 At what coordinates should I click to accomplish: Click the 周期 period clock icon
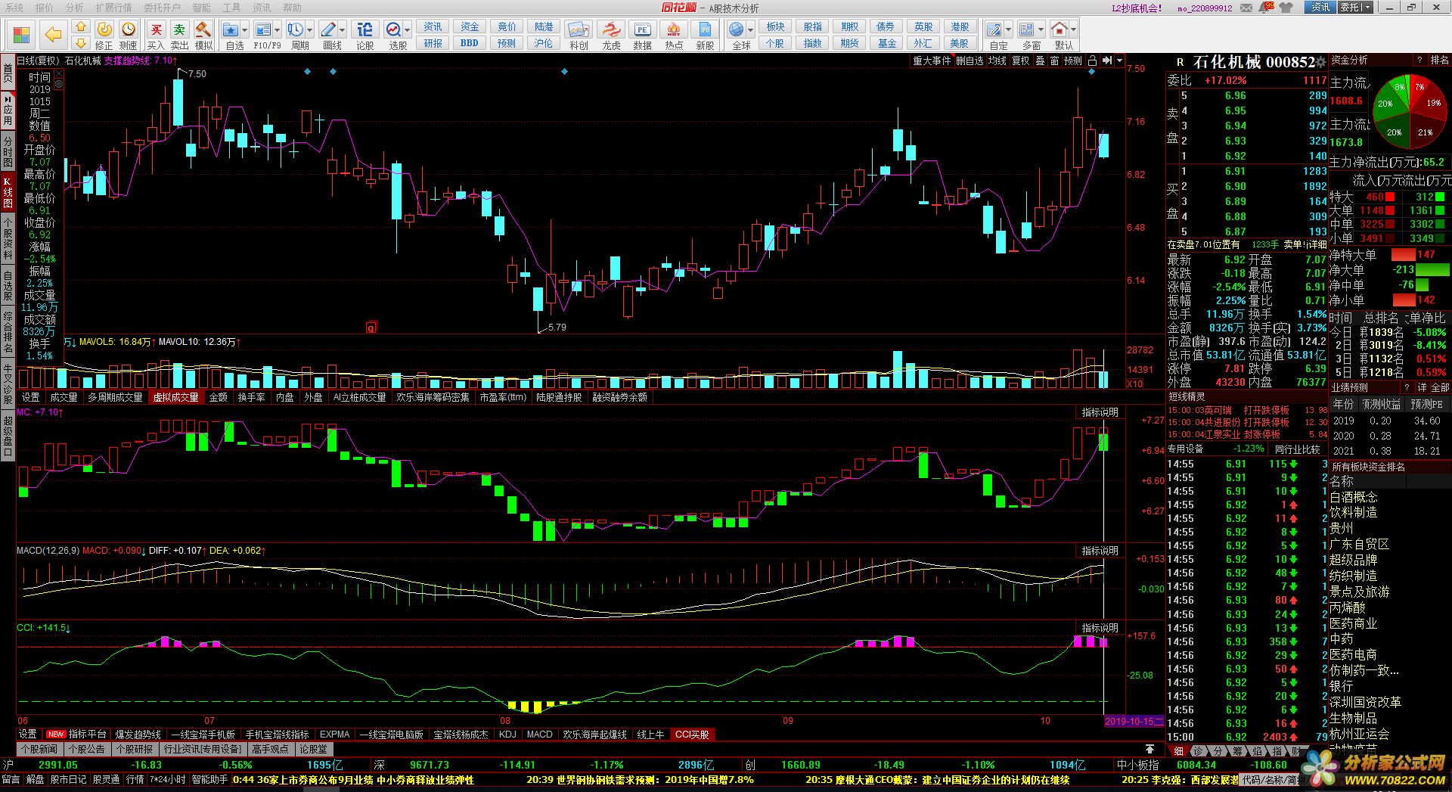click(x=295, y=30)
